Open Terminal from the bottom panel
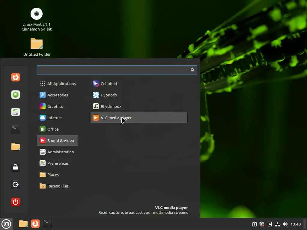Viewport: 307px width, 230px height. point(47,224)
